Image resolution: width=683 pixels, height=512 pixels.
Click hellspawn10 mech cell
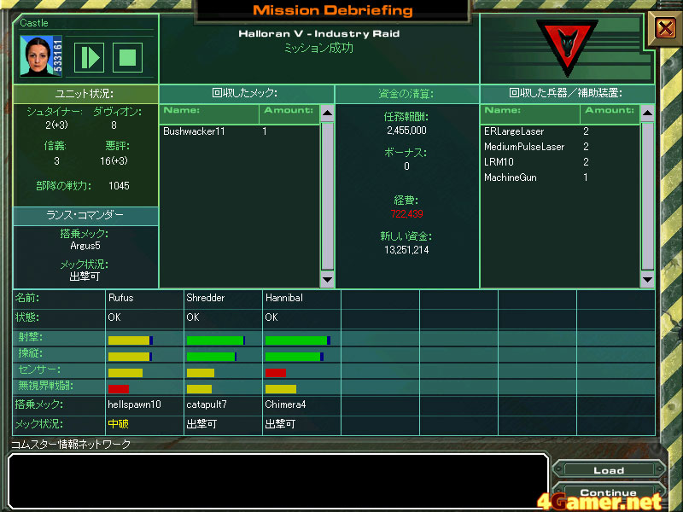click(144, 404)
